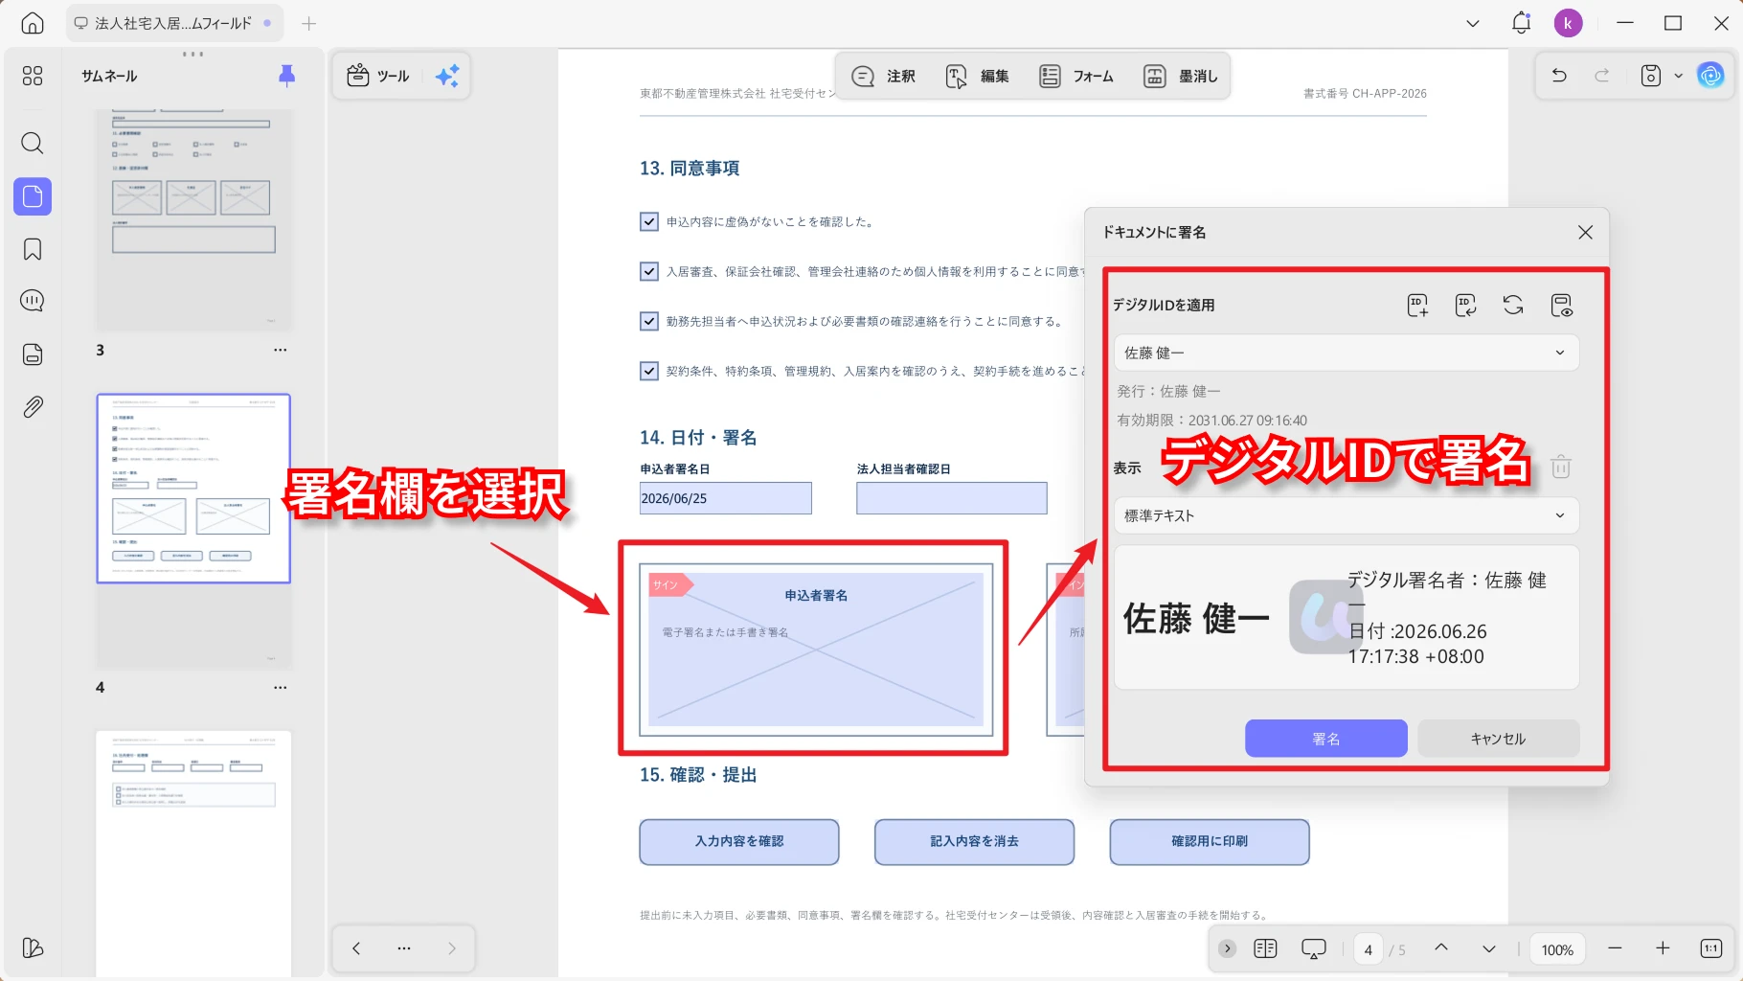
Task: Switch to the 注釈 annotation mode
Action: (884, 76)
